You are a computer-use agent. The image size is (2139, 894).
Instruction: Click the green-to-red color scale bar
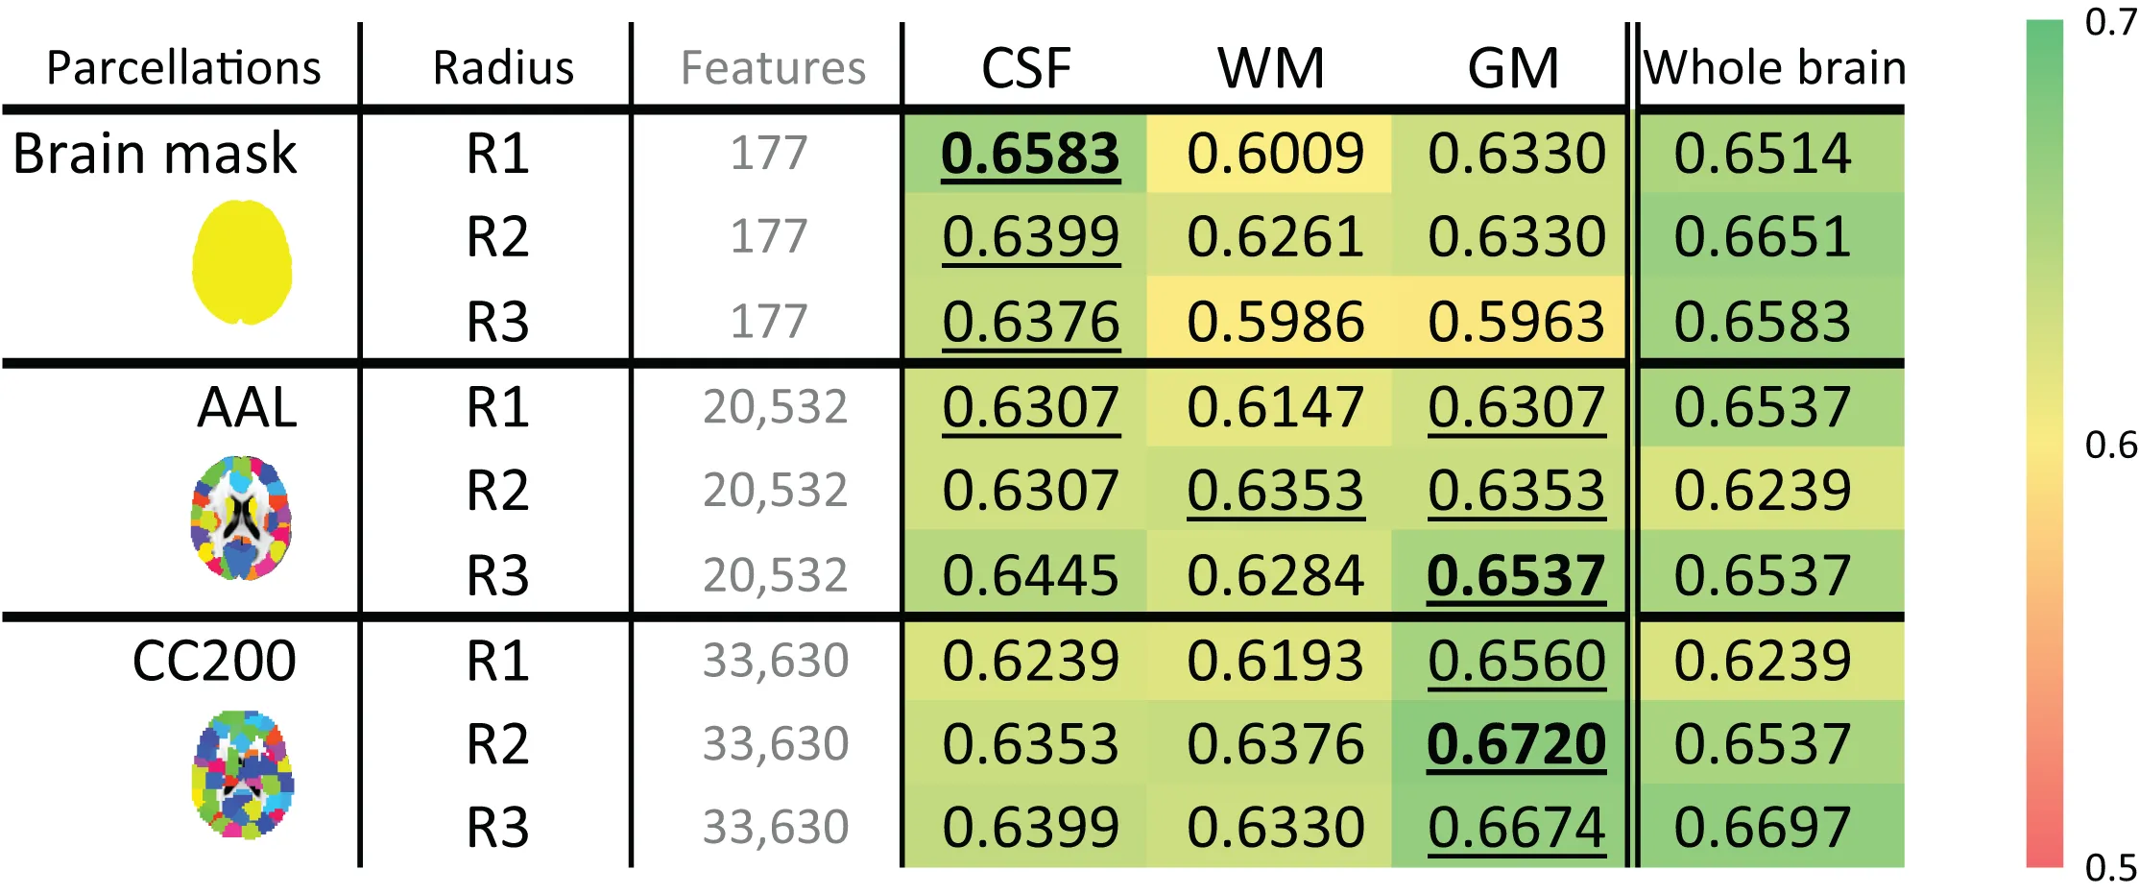point(2044,444)
